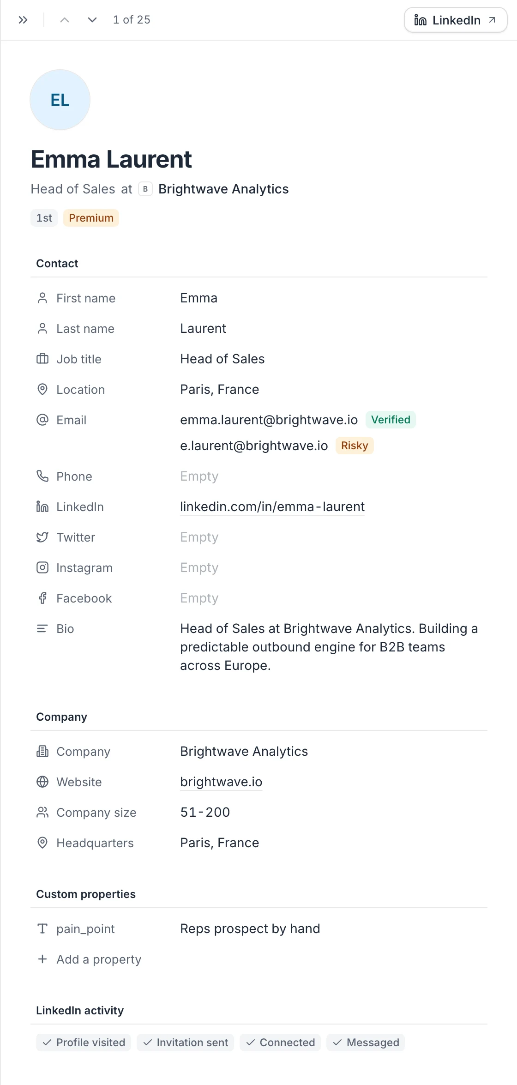Select the 1st connection badge
Viewport: 517px width, 1085px height.
pos(44,218)
